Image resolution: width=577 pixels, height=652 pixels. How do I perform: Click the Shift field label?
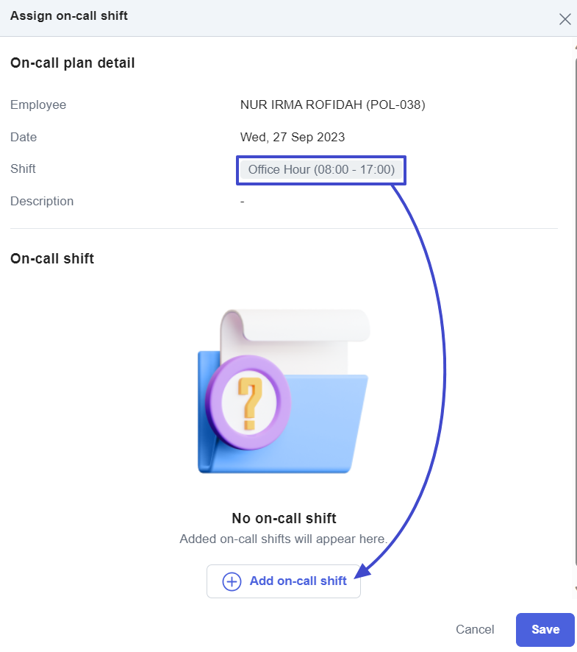point(23,169)
